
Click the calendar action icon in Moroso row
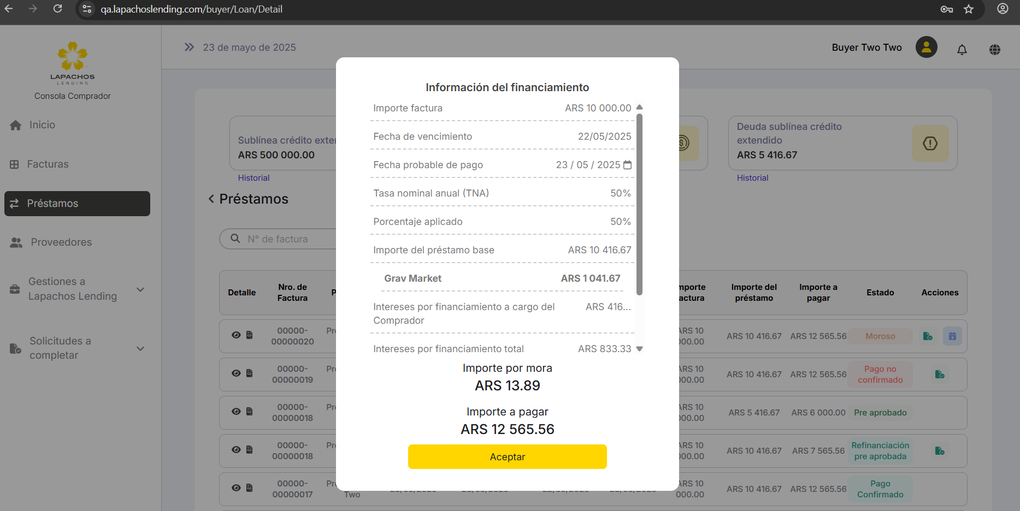952,336
